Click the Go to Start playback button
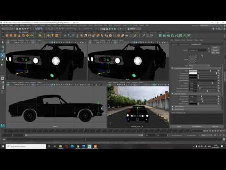The height and width of the screenshot is (170, 226). (205, 131)
